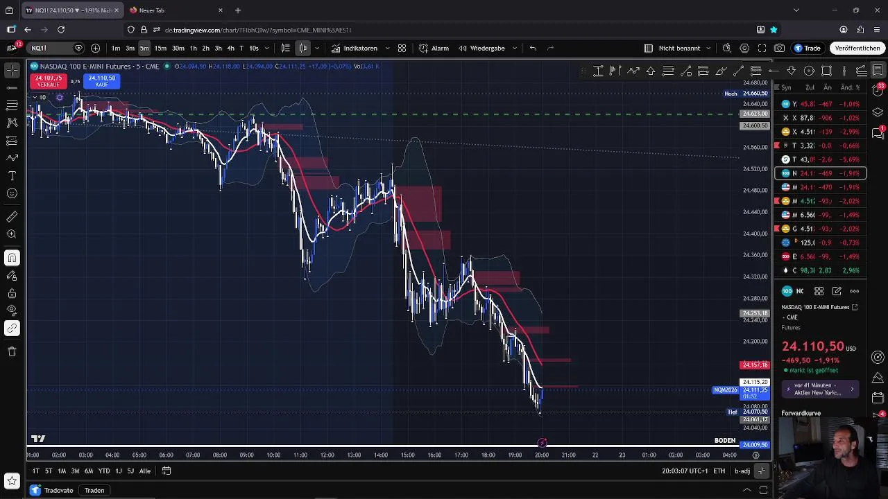Create an Alarm
The image size is (888, 499).
[x=434, y=48]
